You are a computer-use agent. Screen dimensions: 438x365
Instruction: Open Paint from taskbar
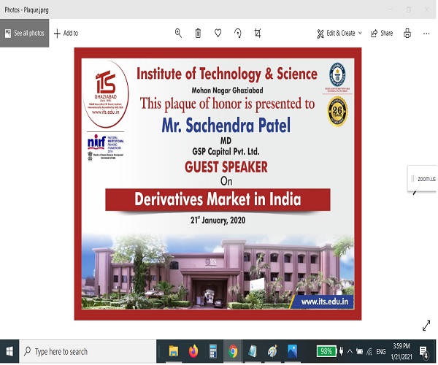point(272,351)
